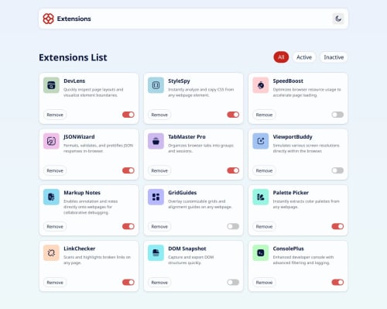The width and height of the screenshot is (387, 309).
Task: Filter by Active extensions
Action: (x=304, y=57)
